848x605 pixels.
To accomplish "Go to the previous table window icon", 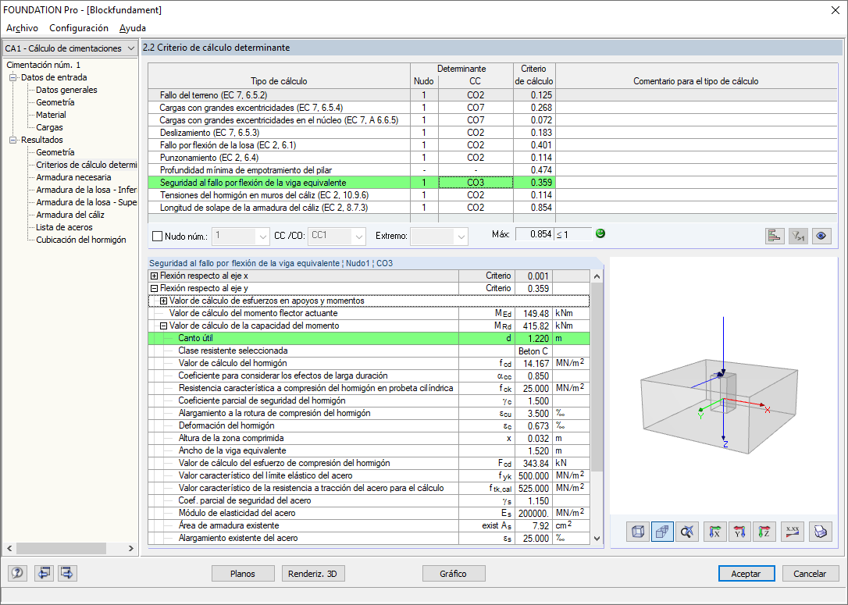I will [x=43, y=572].
